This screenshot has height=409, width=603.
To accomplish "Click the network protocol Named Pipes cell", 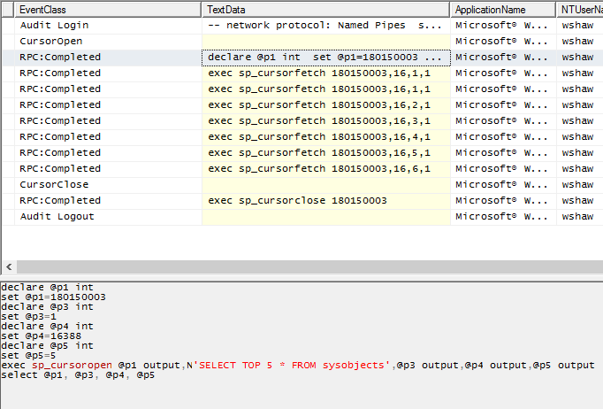I will [x=324, y=26].
